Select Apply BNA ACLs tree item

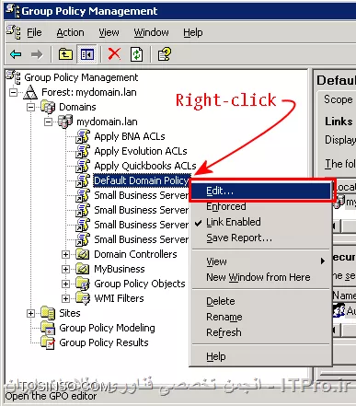click(130, 136)
